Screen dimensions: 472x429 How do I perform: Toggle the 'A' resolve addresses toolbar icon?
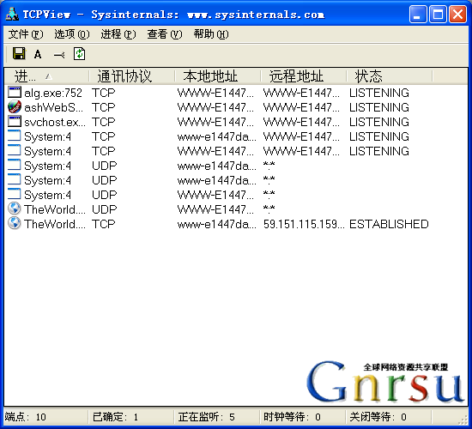tap(38, 55)
